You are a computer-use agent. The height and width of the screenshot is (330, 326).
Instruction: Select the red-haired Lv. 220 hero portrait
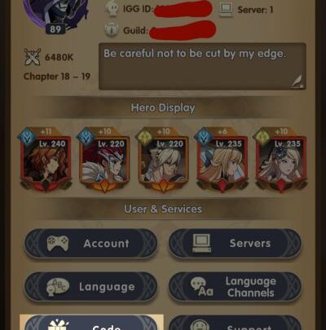click(x=104, y=160)
